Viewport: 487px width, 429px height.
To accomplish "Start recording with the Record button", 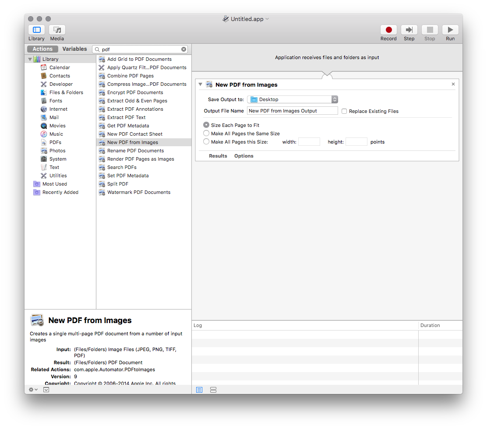I will pyautogui.click(x=388, y=30).
